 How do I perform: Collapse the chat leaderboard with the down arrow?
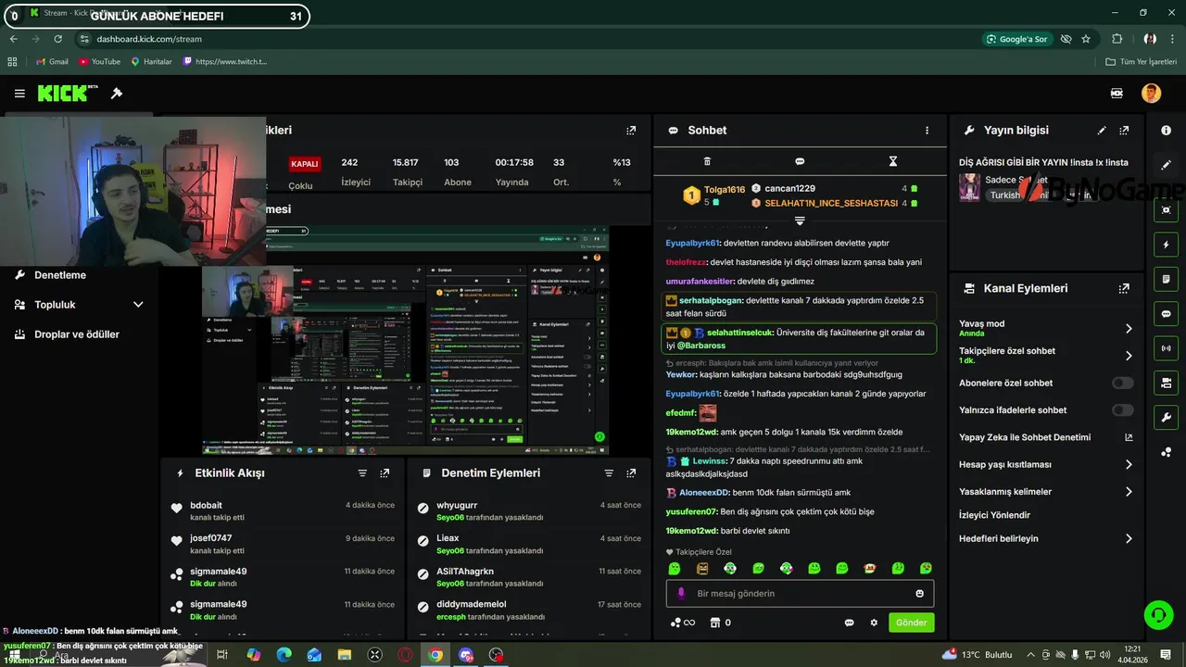[x=800, y=220]
